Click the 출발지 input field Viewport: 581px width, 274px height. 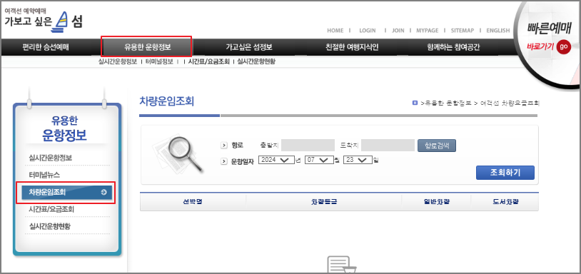308,145
